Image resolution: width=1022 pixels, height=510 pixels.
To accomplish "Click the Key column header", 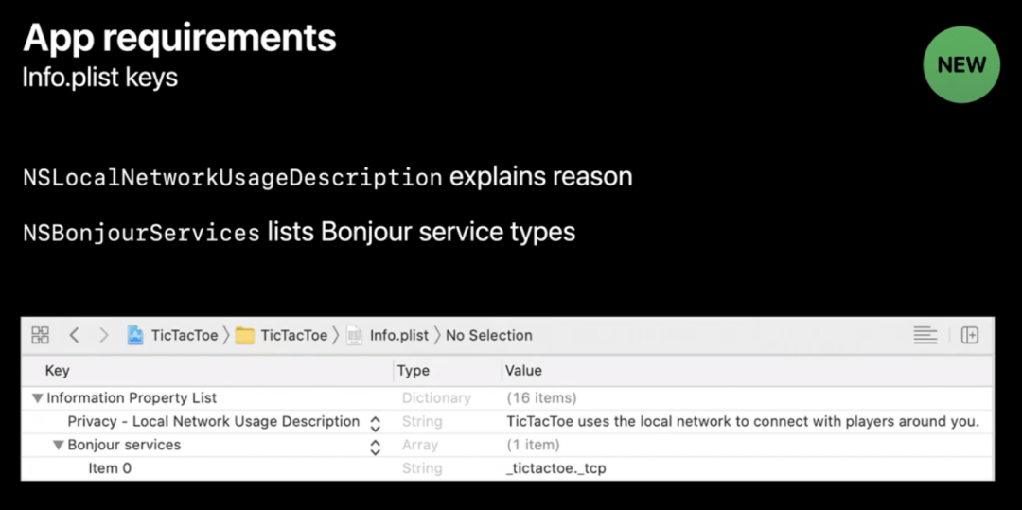I will point(58,371).
